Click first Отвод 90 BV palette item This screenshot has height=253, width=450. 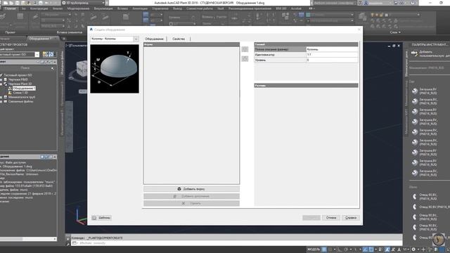[425, 197]
